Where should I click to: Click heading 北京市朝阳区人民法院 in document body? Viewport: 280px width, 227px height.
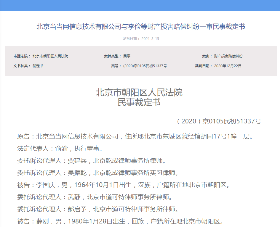pyautogui.click(x=139, y=92)
